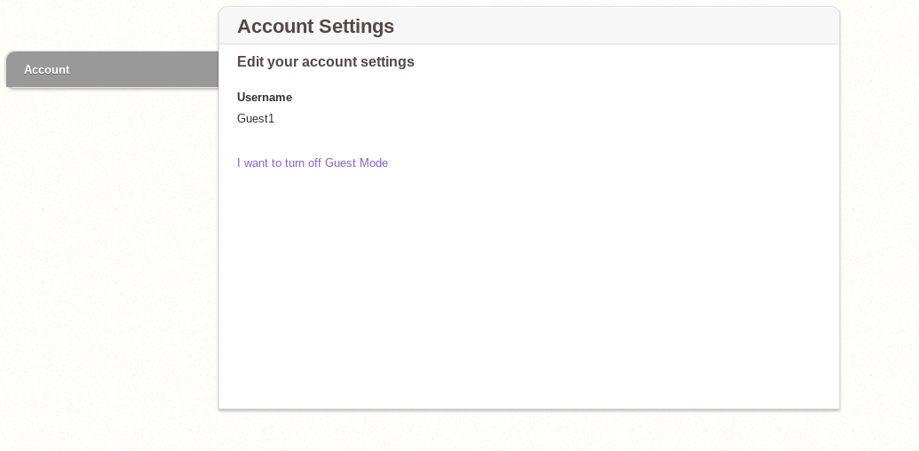
Task: Click the words 'Guest Mode' in the link
Action: pyautogui.click(x=356, y=163)
